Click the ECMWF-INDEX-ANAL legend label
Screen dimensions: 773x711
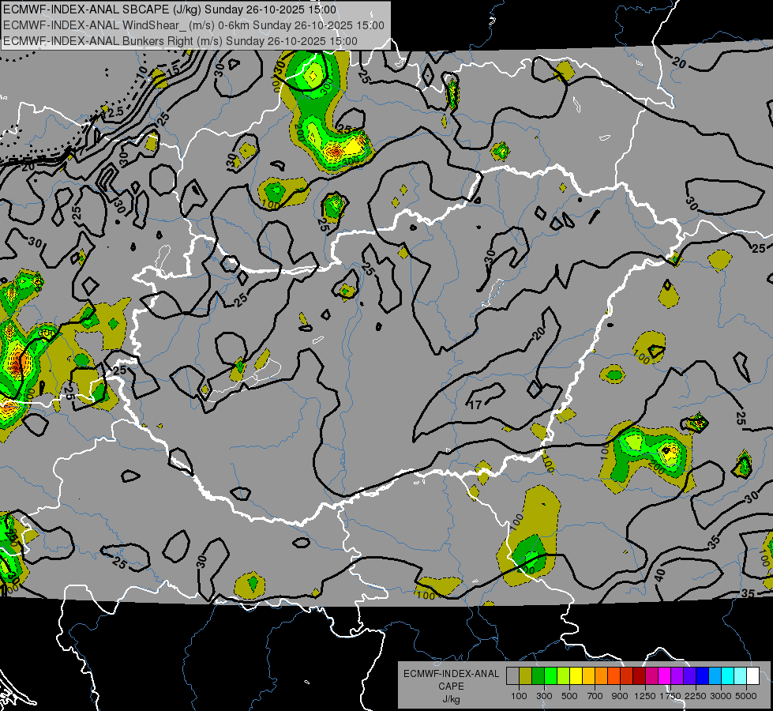451,674
